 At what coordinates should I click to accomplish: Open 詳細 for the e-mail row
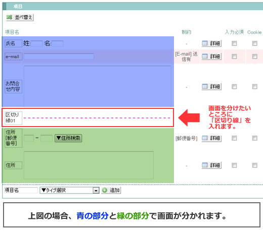point(211,56)
